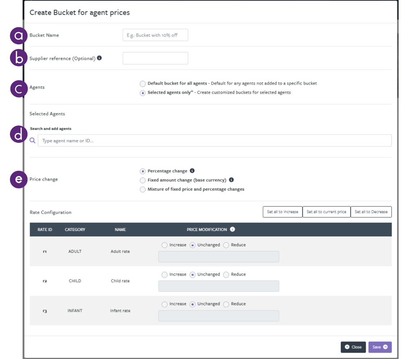Viewport: 408px width, 359px height.
Task: Click the r1 rate ID cell
Action: (45, 252)
